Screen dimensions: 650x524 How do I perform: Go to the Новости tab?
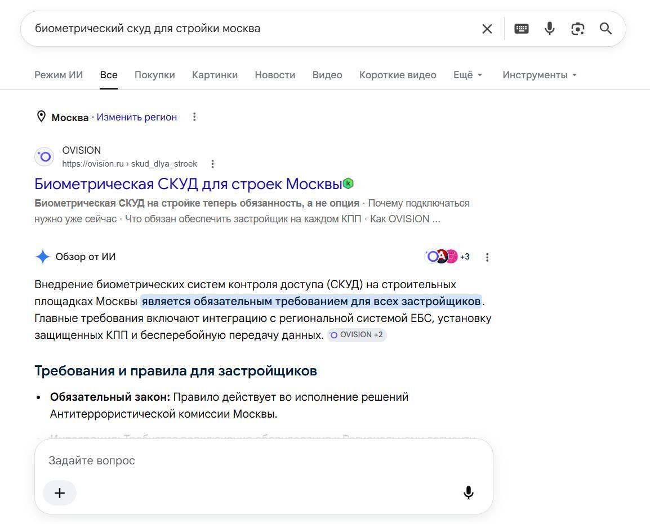click(275, 75)
